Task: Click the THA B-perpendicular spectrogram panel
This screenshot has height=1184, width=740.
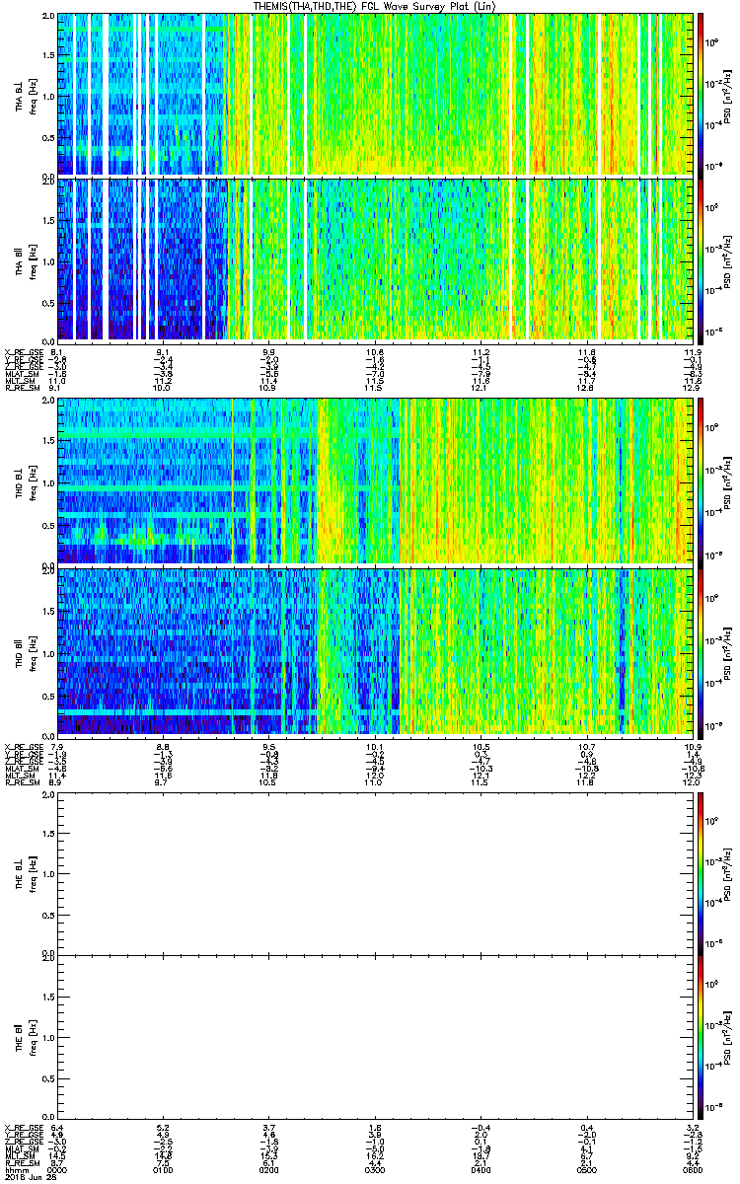Action: tap(376, 94)
